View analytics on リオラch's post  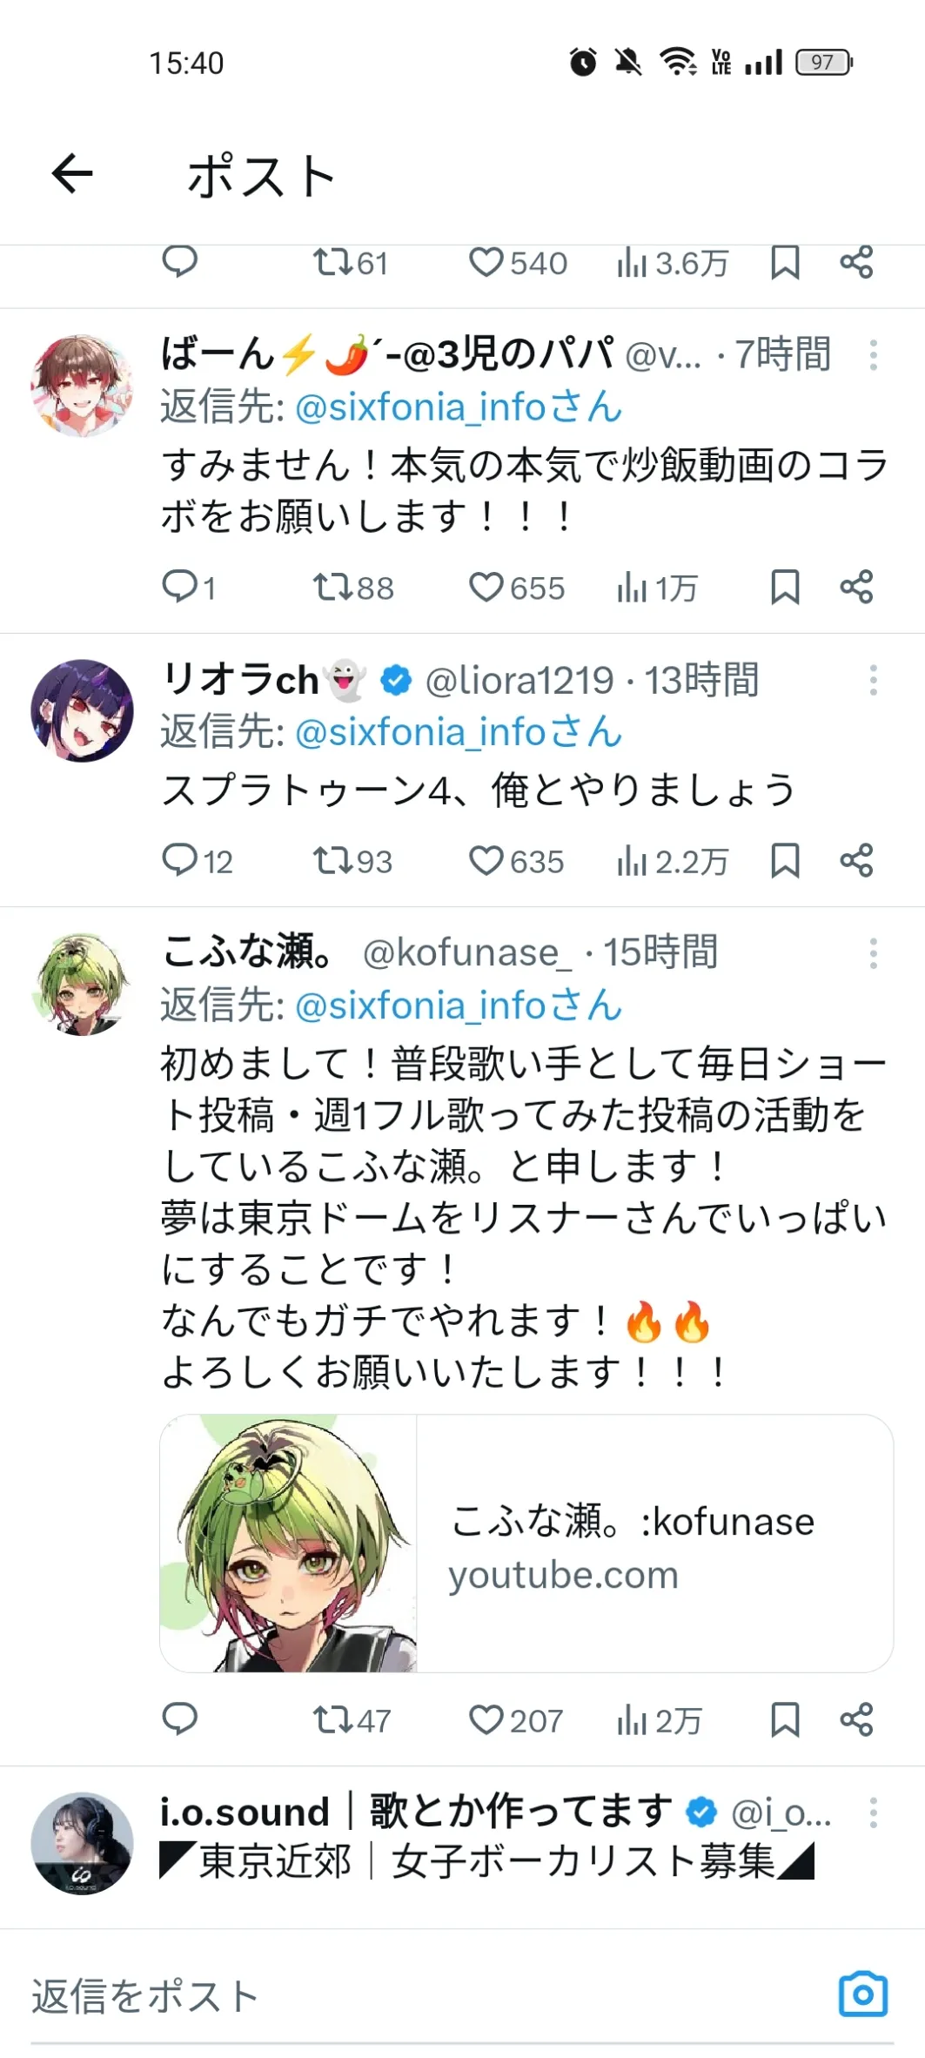point(633,862)
